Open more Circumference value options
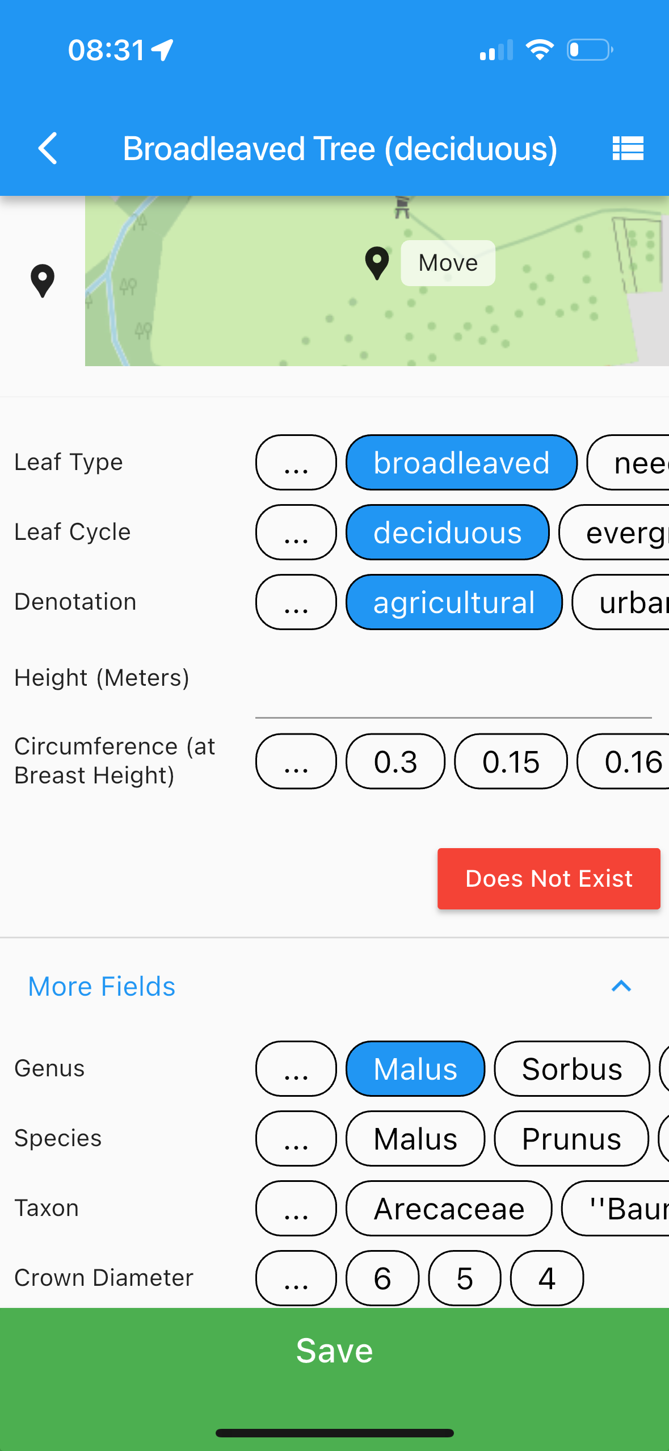This screenshot has width=669, height=1451. 296,761
